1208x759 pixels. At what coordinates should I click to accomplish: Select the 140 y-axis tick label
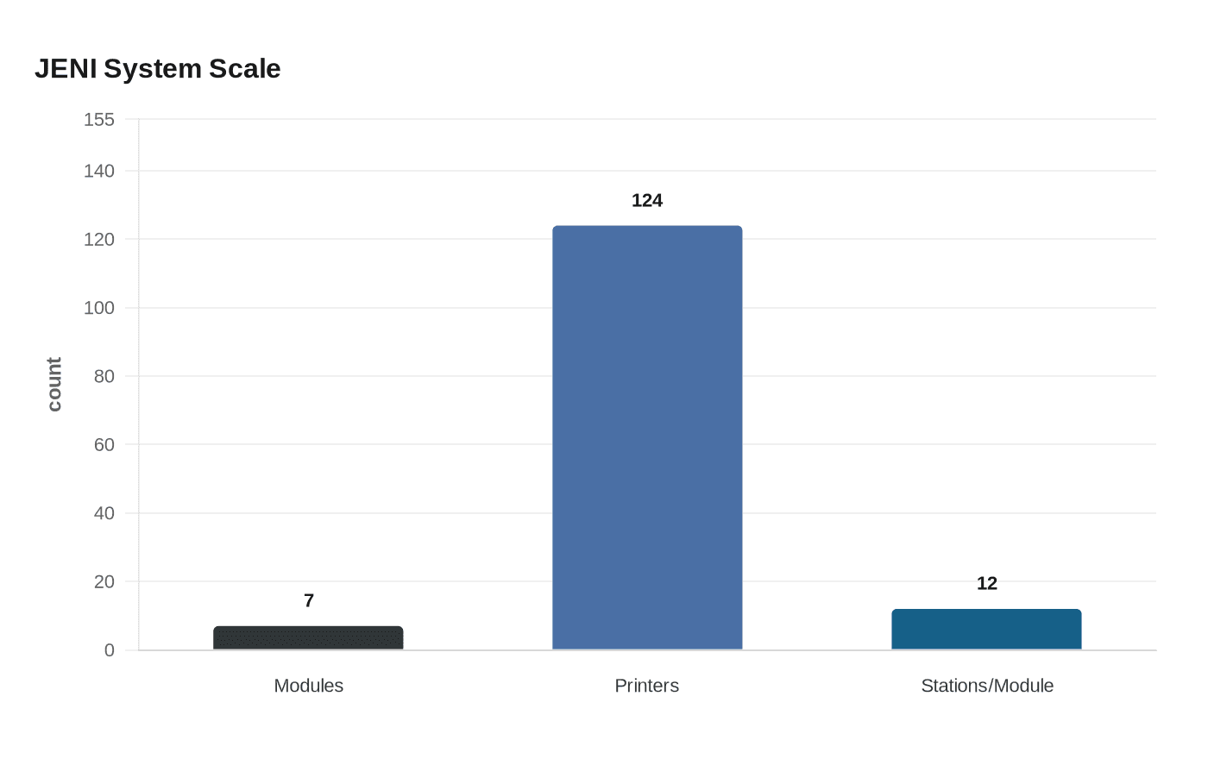pos(99,171)
